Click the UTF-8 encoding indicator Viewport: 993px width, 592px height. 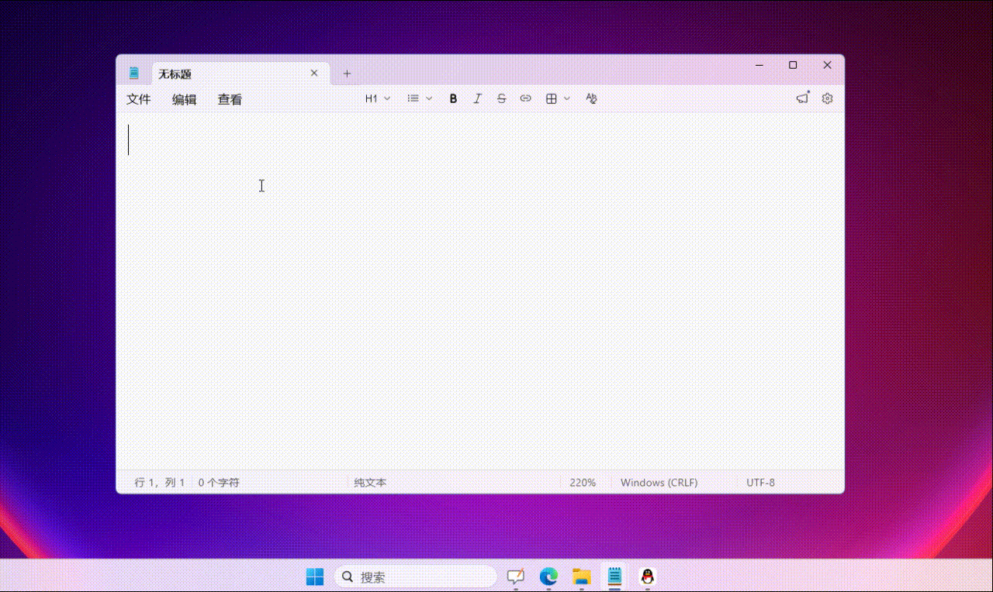[760, 482]
